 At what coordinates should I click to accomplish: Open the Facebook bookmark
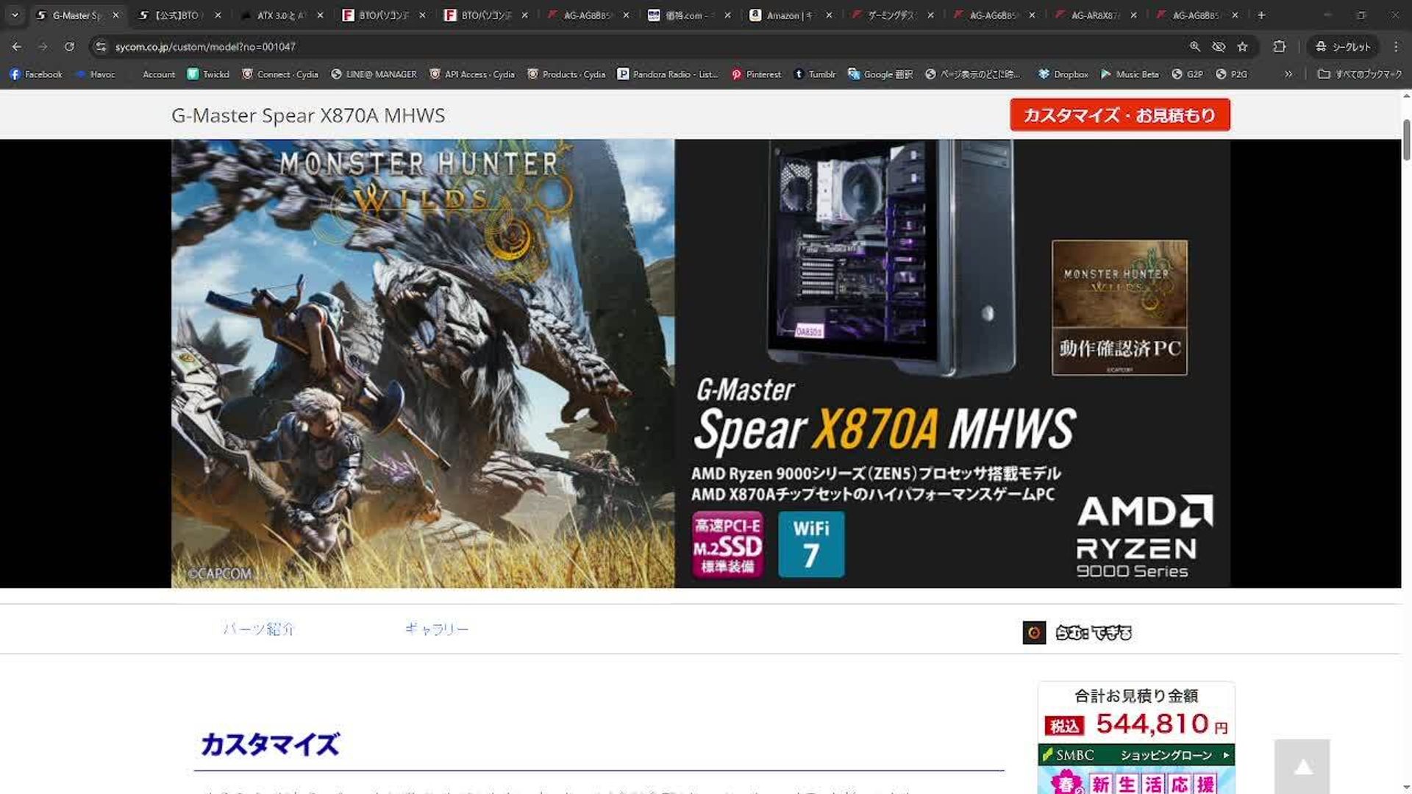(35, 74)
